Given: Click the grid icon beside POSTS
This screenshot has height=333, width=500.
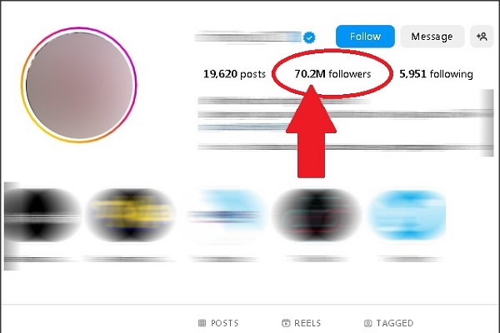Looking at the screenshot, I should pyautogui.click(x=202, y=323).
